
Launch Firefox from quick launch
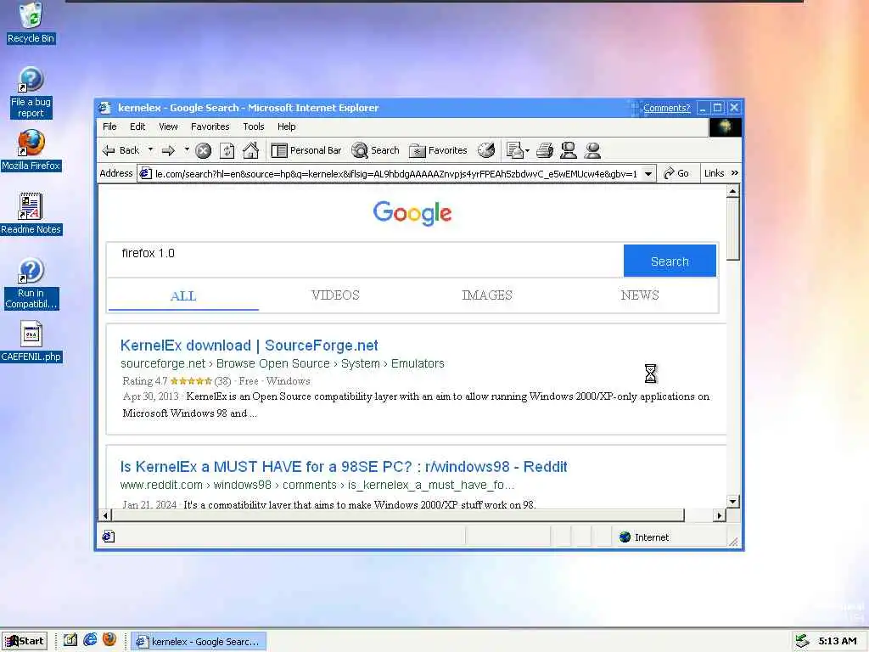pyautogui.click(x=109, y=640)
